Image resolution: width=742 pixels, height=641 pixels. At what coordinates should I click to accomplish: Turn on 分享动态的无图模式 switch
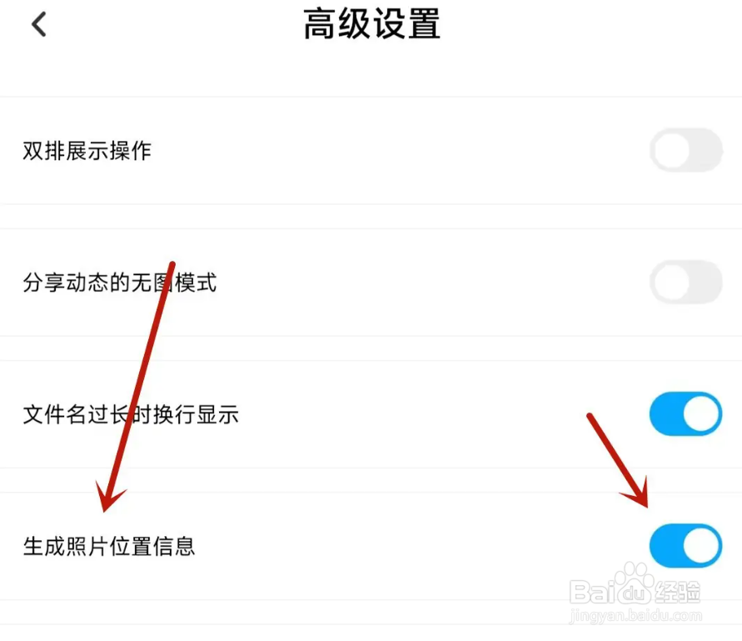pos(685,283)
